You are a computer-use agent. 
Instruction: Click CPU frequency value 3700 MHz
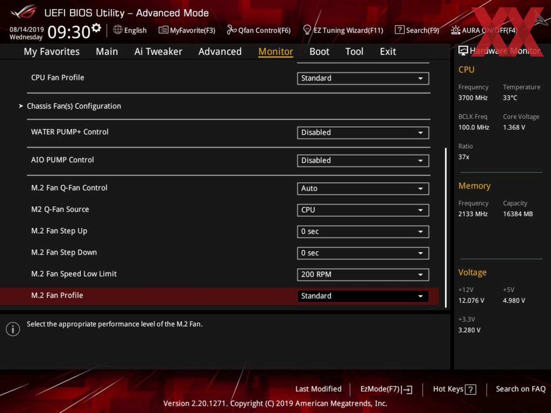[473, 98]
